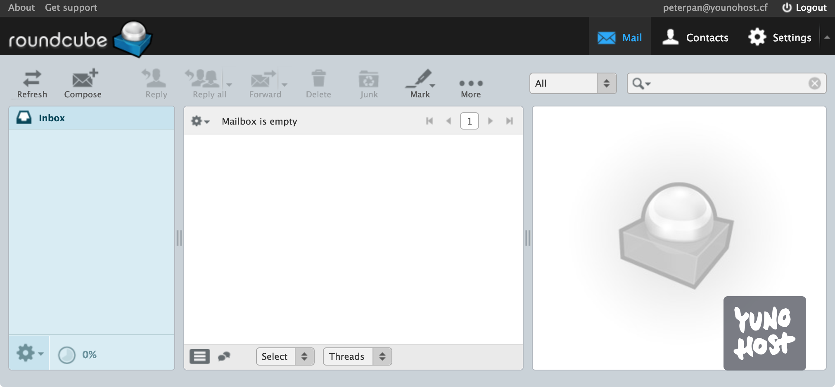Expand the Threads dropdown
Viewport: 835px width, 387px height.
point(357,356)
